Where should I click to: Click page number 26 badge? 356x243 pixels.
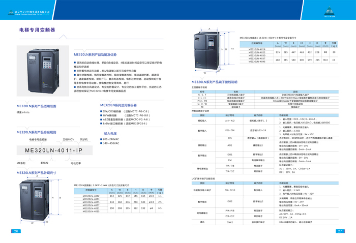coord(16,231)
